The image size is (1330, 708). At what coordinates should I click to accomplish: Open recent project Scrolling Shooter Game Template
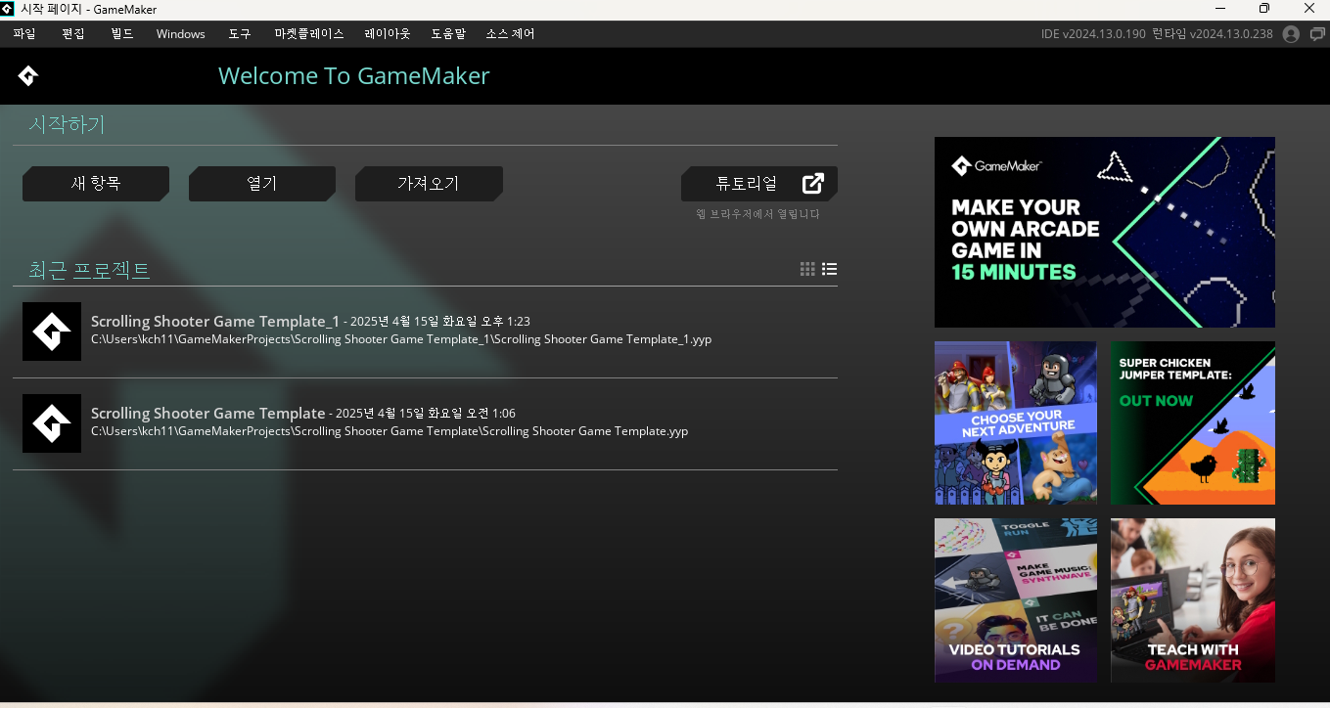(x=425, y=423)
